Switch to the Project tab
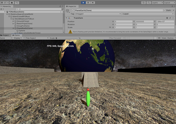The image size is (176, 124). click(5, 35)
